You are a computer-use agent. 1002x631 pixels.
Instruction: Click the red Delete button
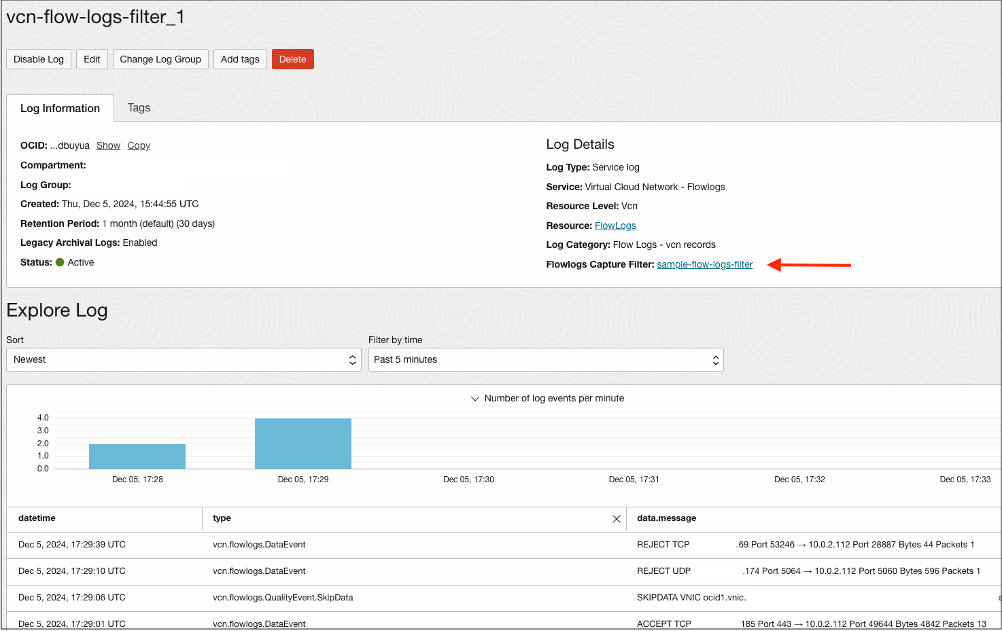pos(292,59)
